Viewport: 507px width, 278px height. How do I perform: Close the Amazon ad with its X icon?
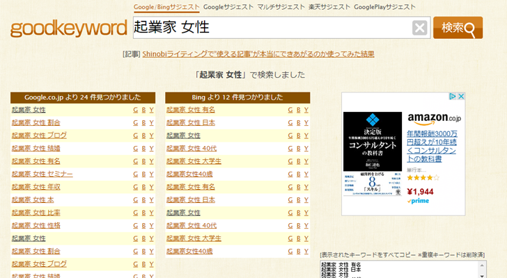(461, 96)
